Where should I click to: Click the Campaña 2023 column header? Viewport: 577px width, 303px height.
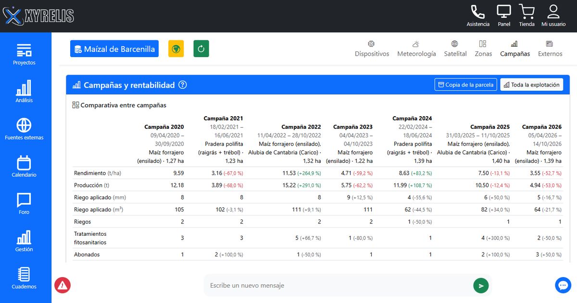pyautogui.click(x=353, y=127)
